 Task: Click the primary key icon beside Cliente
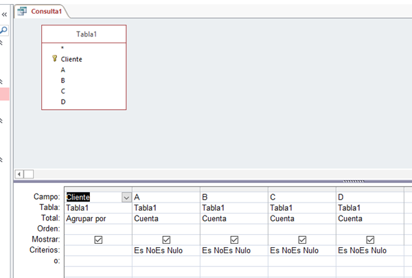pyautogui.click(x=55, y=58)
